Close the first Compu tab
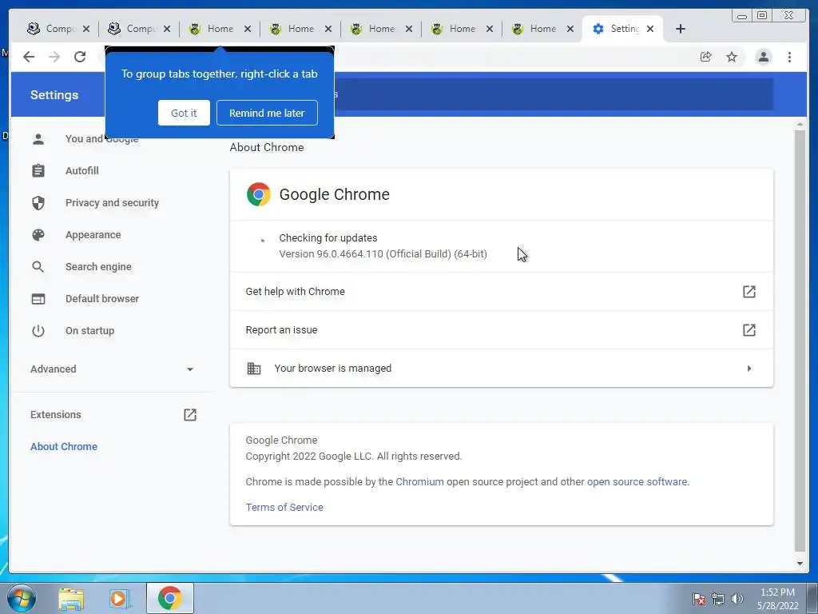 86,29
